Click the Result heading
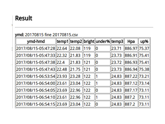This screenshot has width=165, height=124. point(24,18)
